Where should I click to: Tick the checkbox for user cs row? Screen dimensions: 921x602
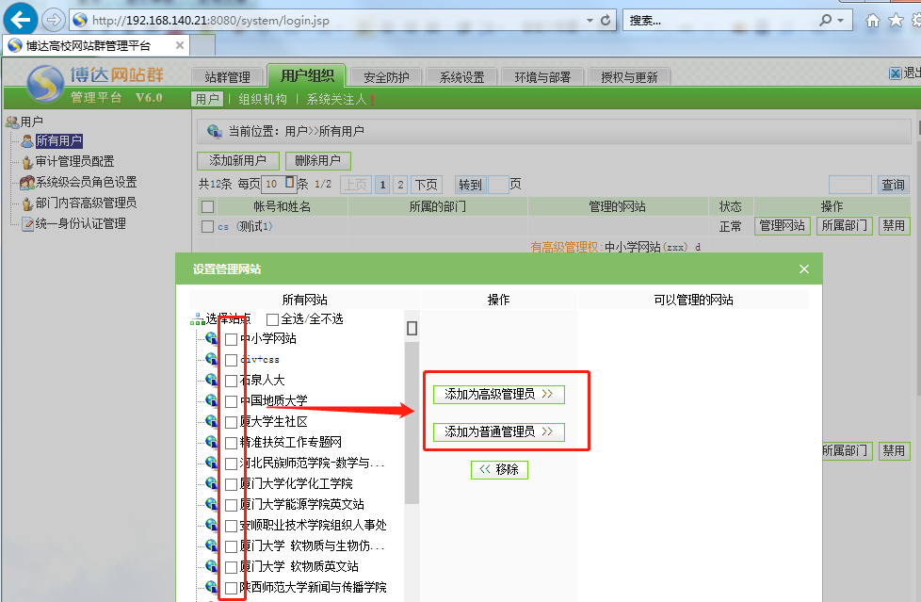click(207, 226)
